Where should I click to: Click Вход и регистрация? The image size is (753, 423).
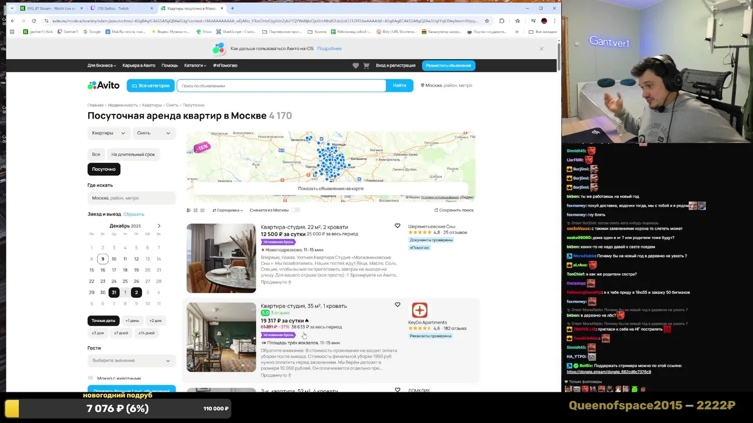pos(395,65)
